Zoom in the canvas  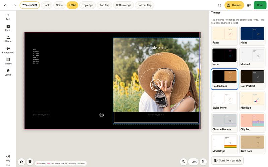tap(203, 162)
